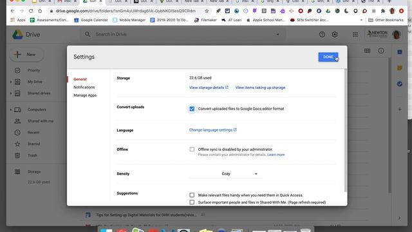
Task: Open Computers in sidebar
Action: 37,110
